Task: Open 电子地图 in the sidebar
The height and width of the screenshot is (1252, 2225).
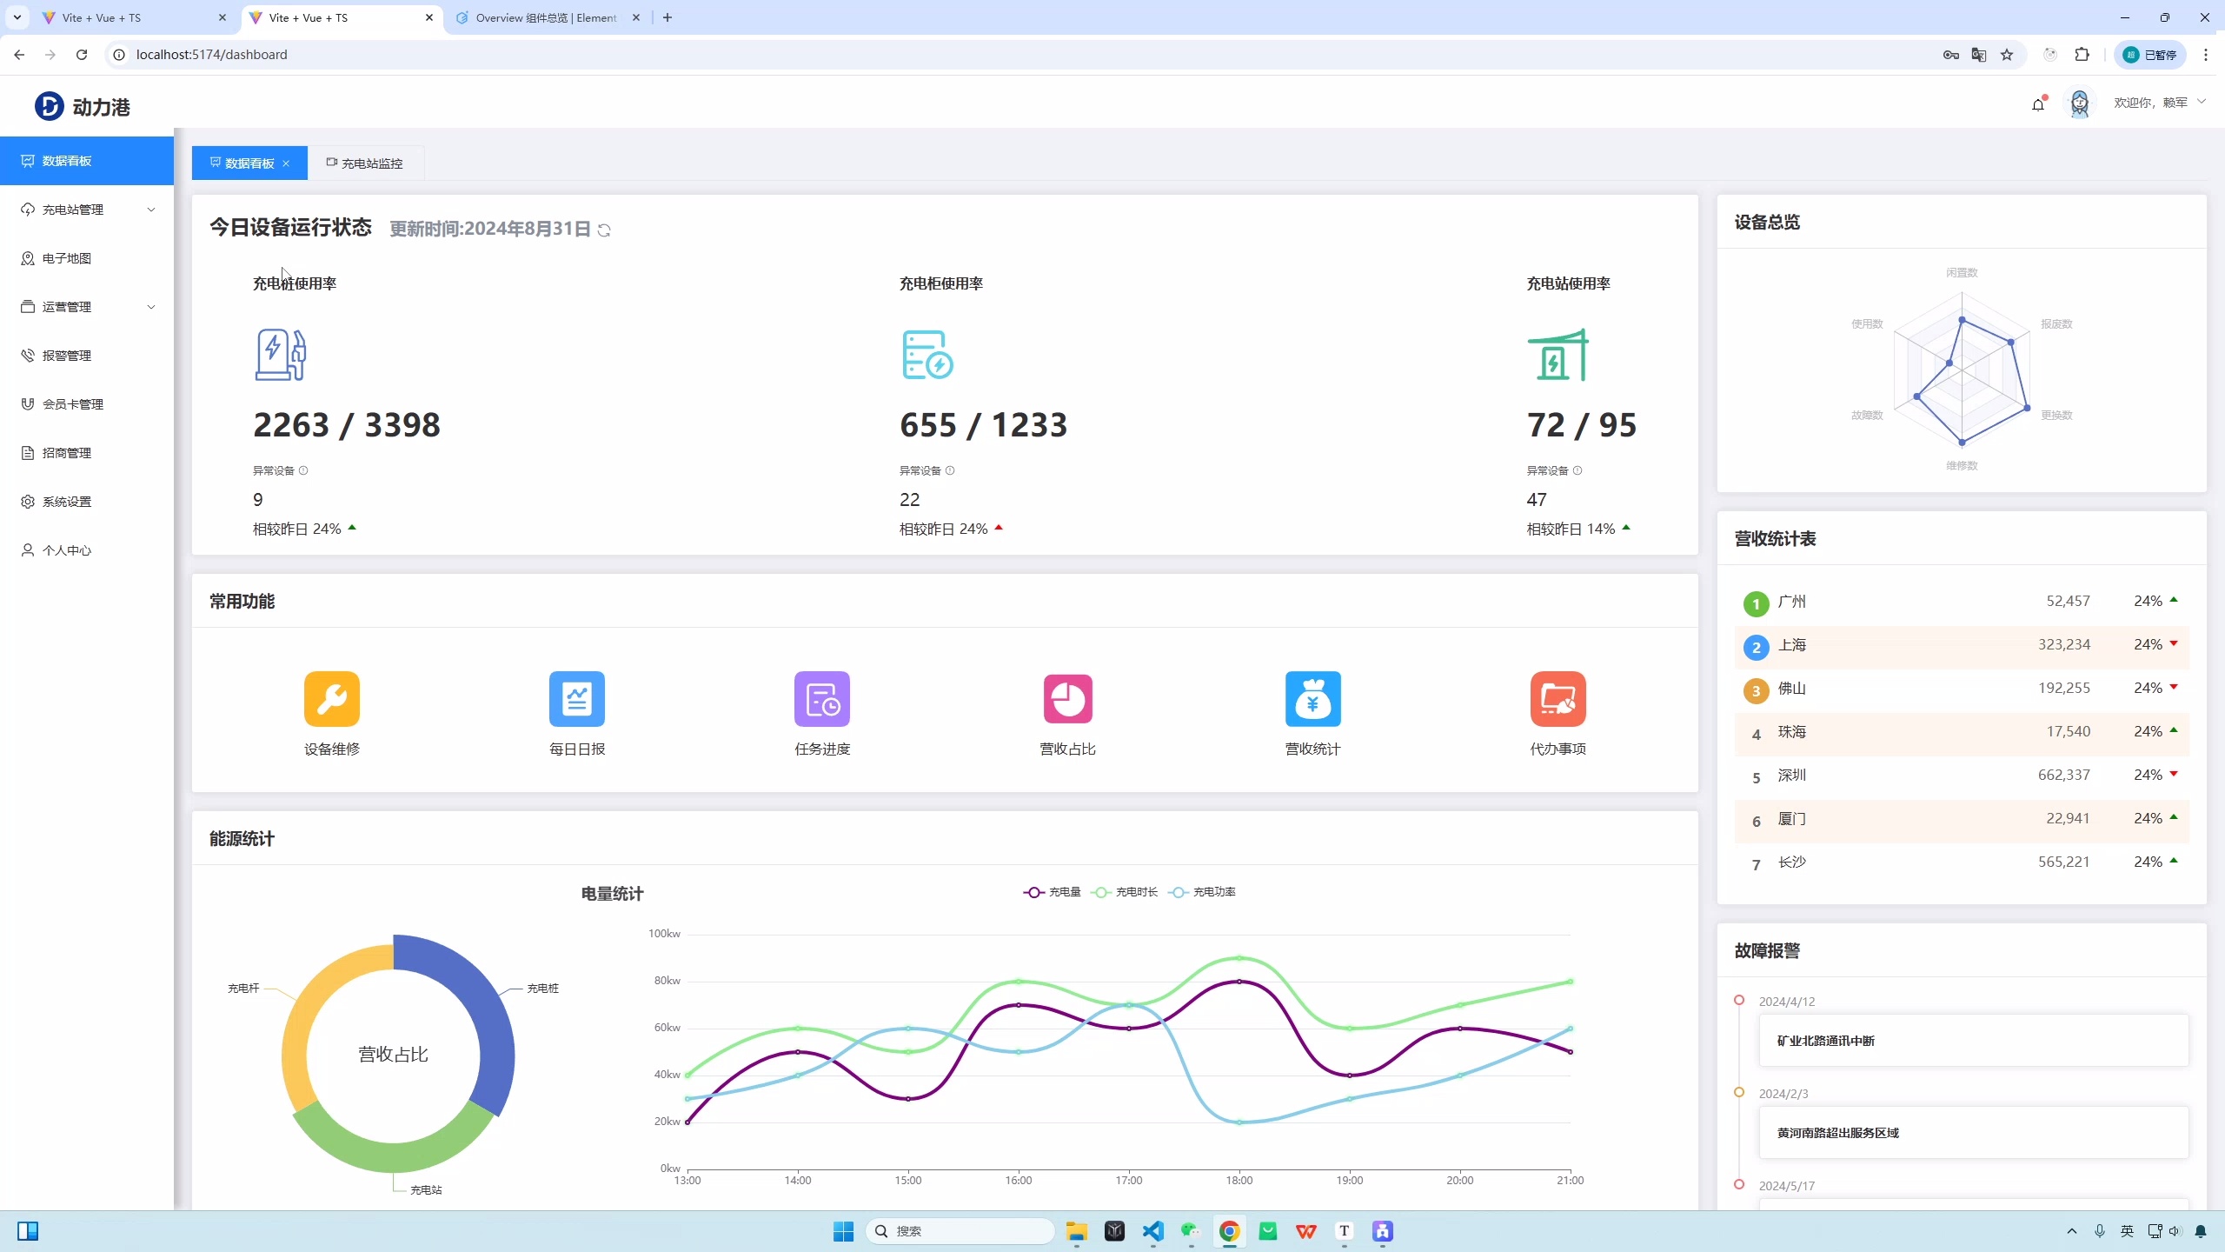Action: [x=67, y=258]
